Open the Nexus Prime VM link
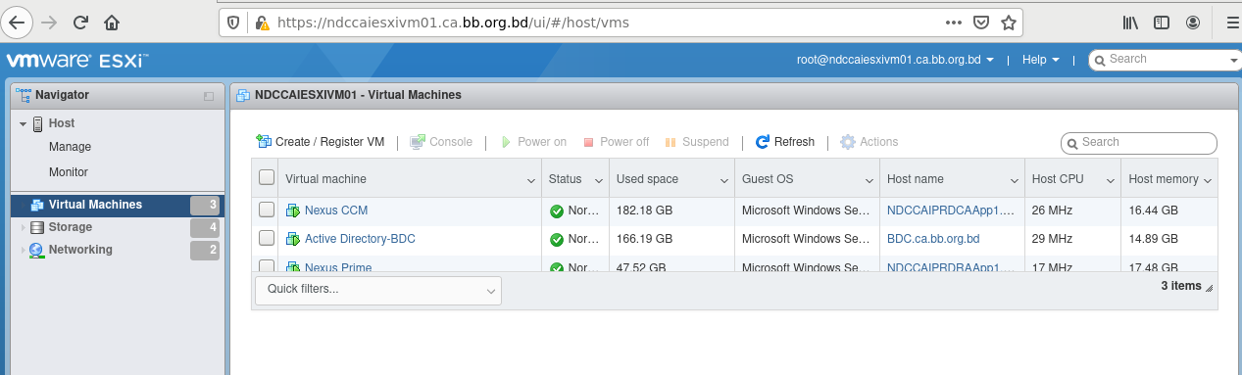Screen dimensions: 1242x375 coord(338,266)
